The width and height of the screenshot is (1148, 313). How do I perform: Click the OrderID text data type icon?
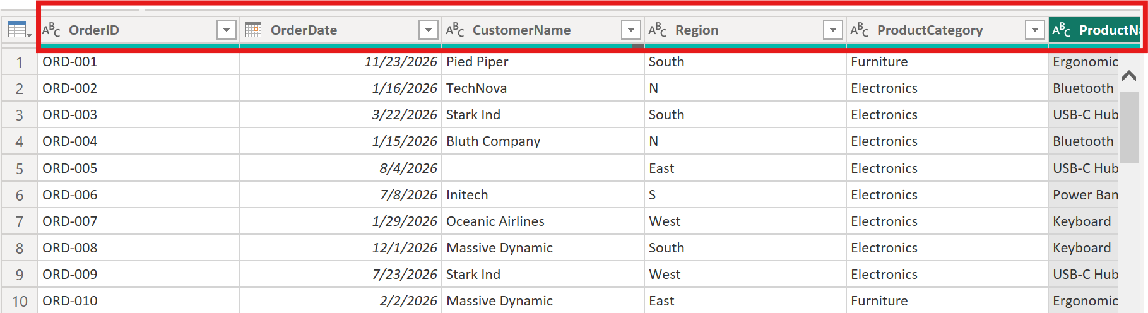click(51, 30)
